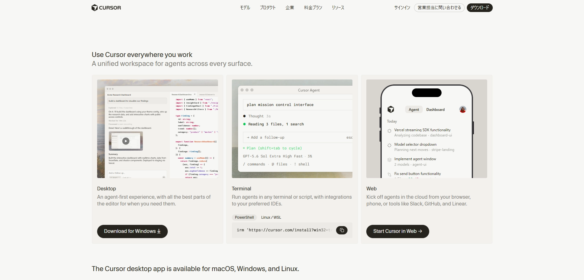Copy the install command with the copy icon
This screenshot has height=280, width=584.
[x=342, y=230]
